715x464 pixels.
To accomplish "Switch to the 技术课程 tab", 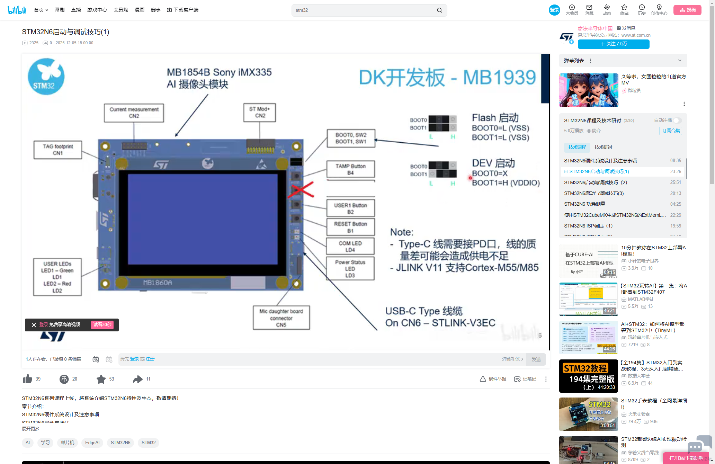I will point(577,148).
